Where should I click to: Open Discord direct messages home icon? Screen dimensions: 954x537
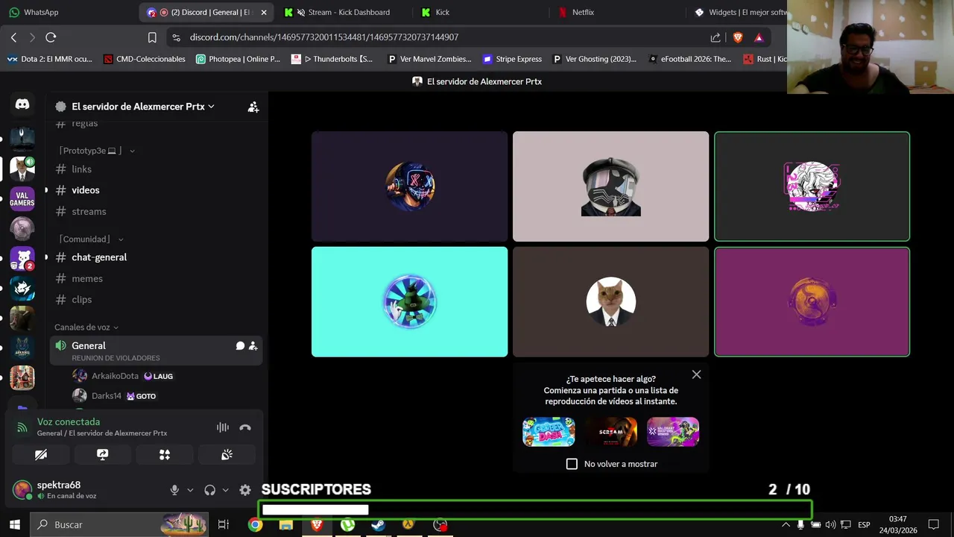point(22,104)
